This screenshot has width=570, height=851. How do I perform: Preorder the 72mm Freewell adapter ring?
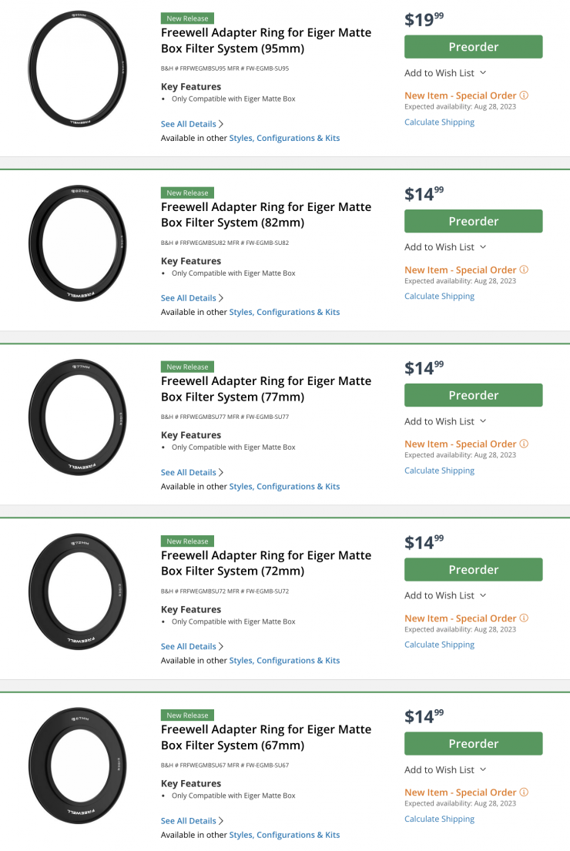(473, 570)
